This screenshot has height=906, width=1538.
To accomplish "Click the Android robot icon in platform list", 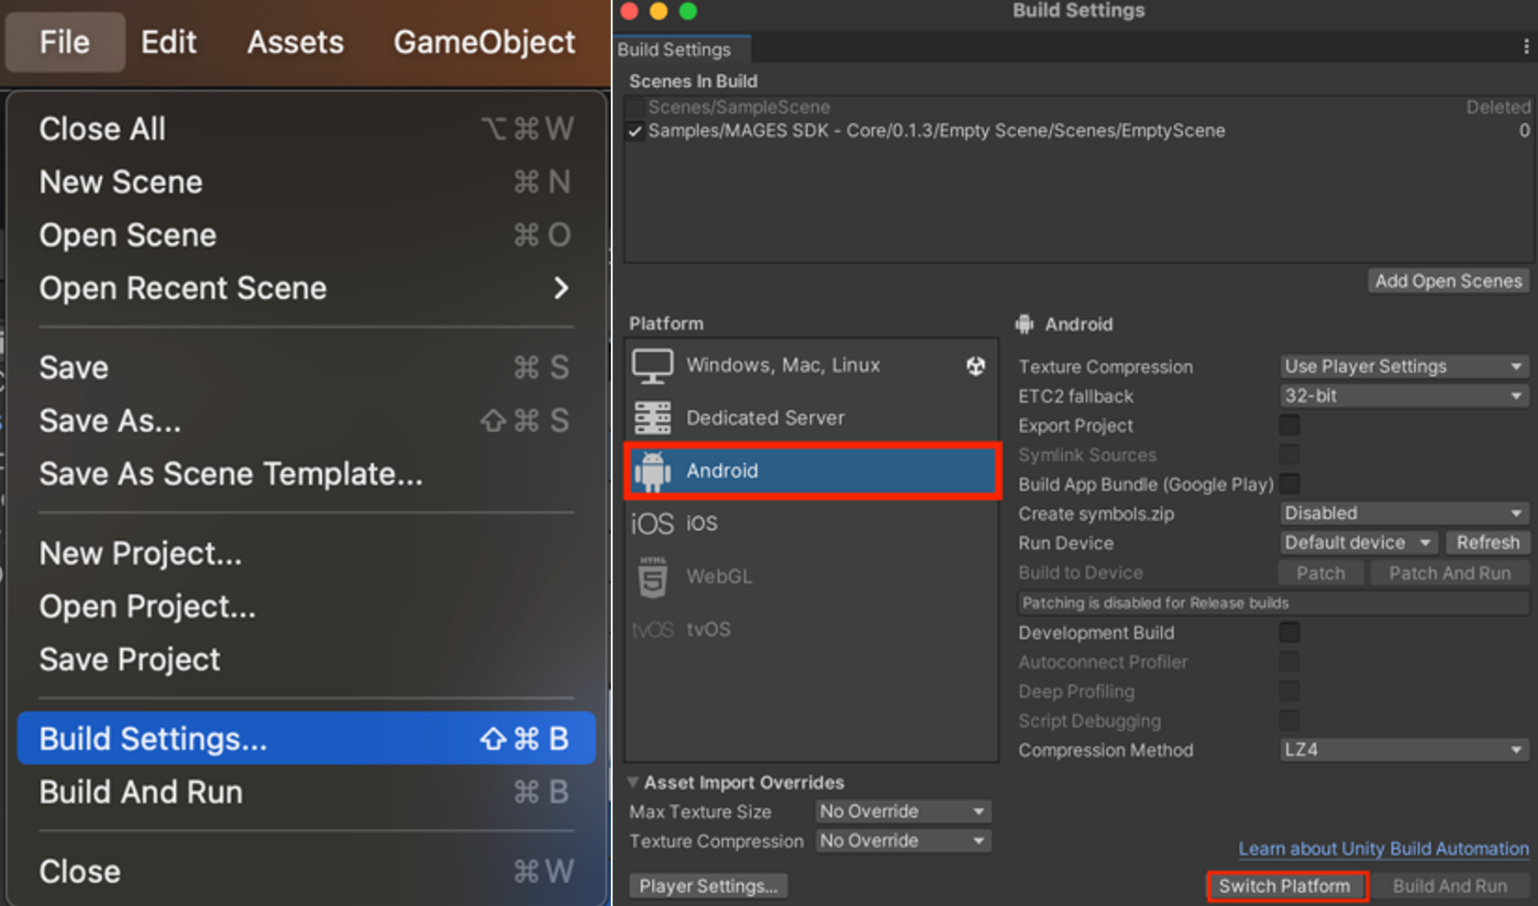I will [652, 471].
